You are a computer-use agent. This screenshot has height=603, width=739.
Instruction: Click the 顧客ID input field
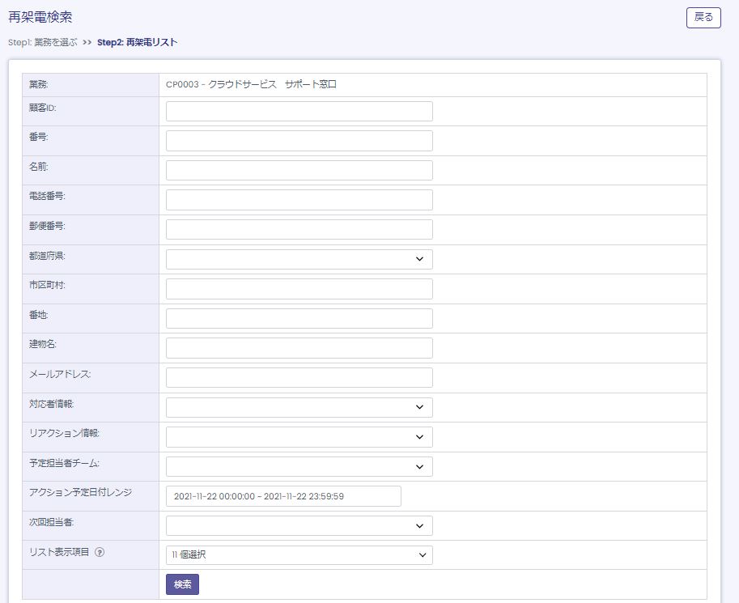[299, 111]
